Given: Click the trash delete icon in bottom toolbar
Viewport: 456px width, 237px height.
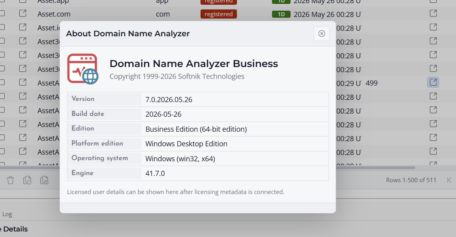Looking at the screenshot, I should 11,180.
